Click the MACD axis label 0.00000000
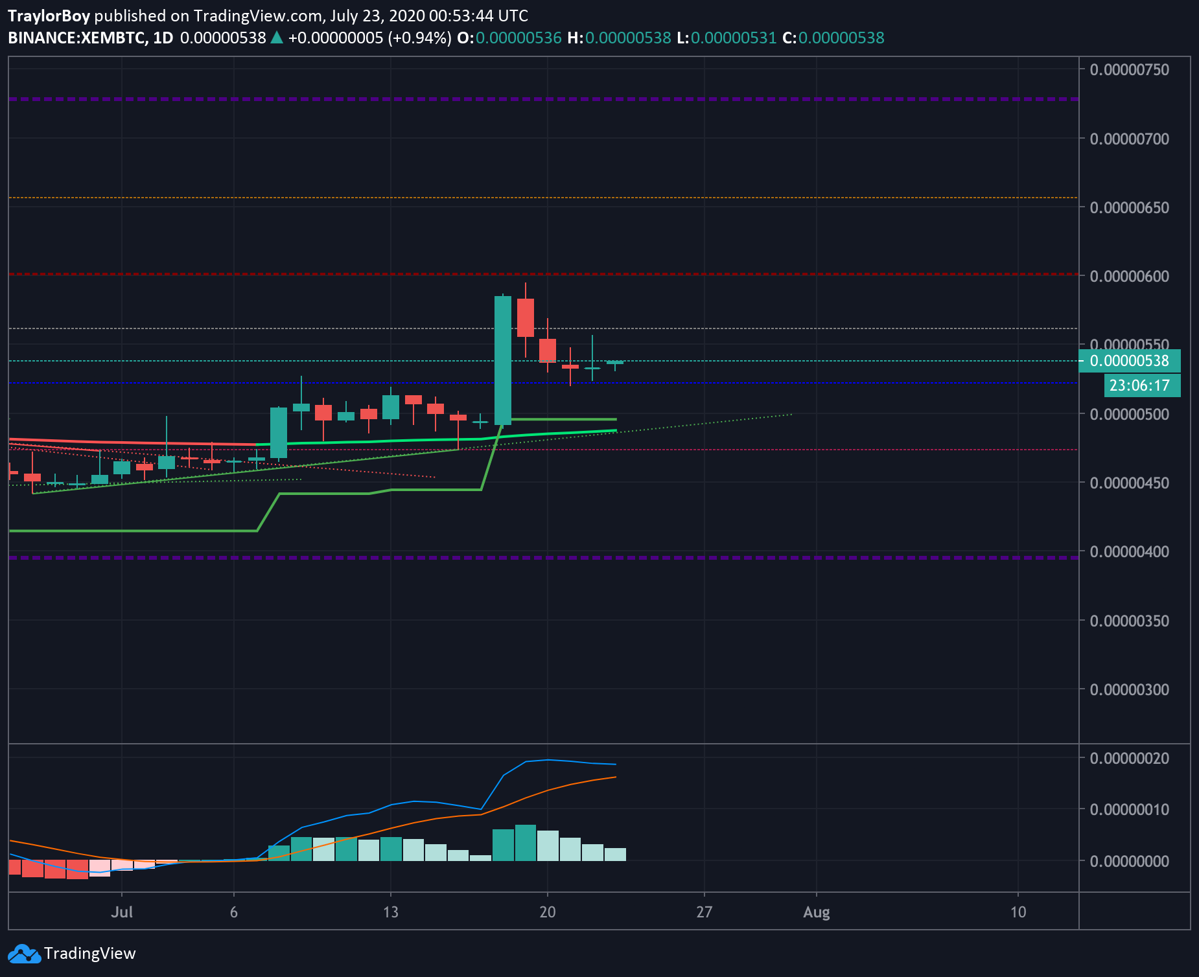The height and width of the screenshot is (977, 1199). coord(1130,861)
